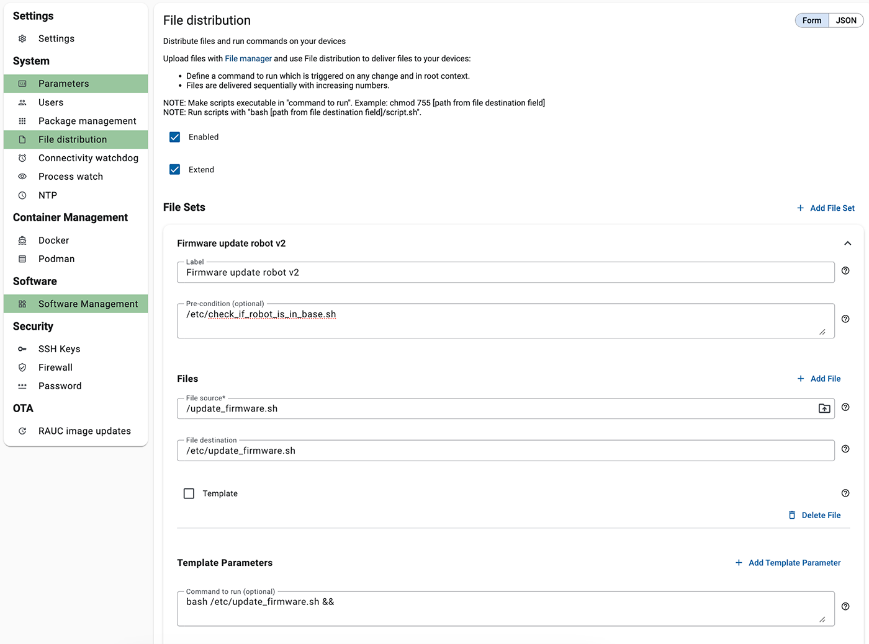Switch to the JSON tab
This screenshot has height=644, width=869.
[x=845, y=20]
